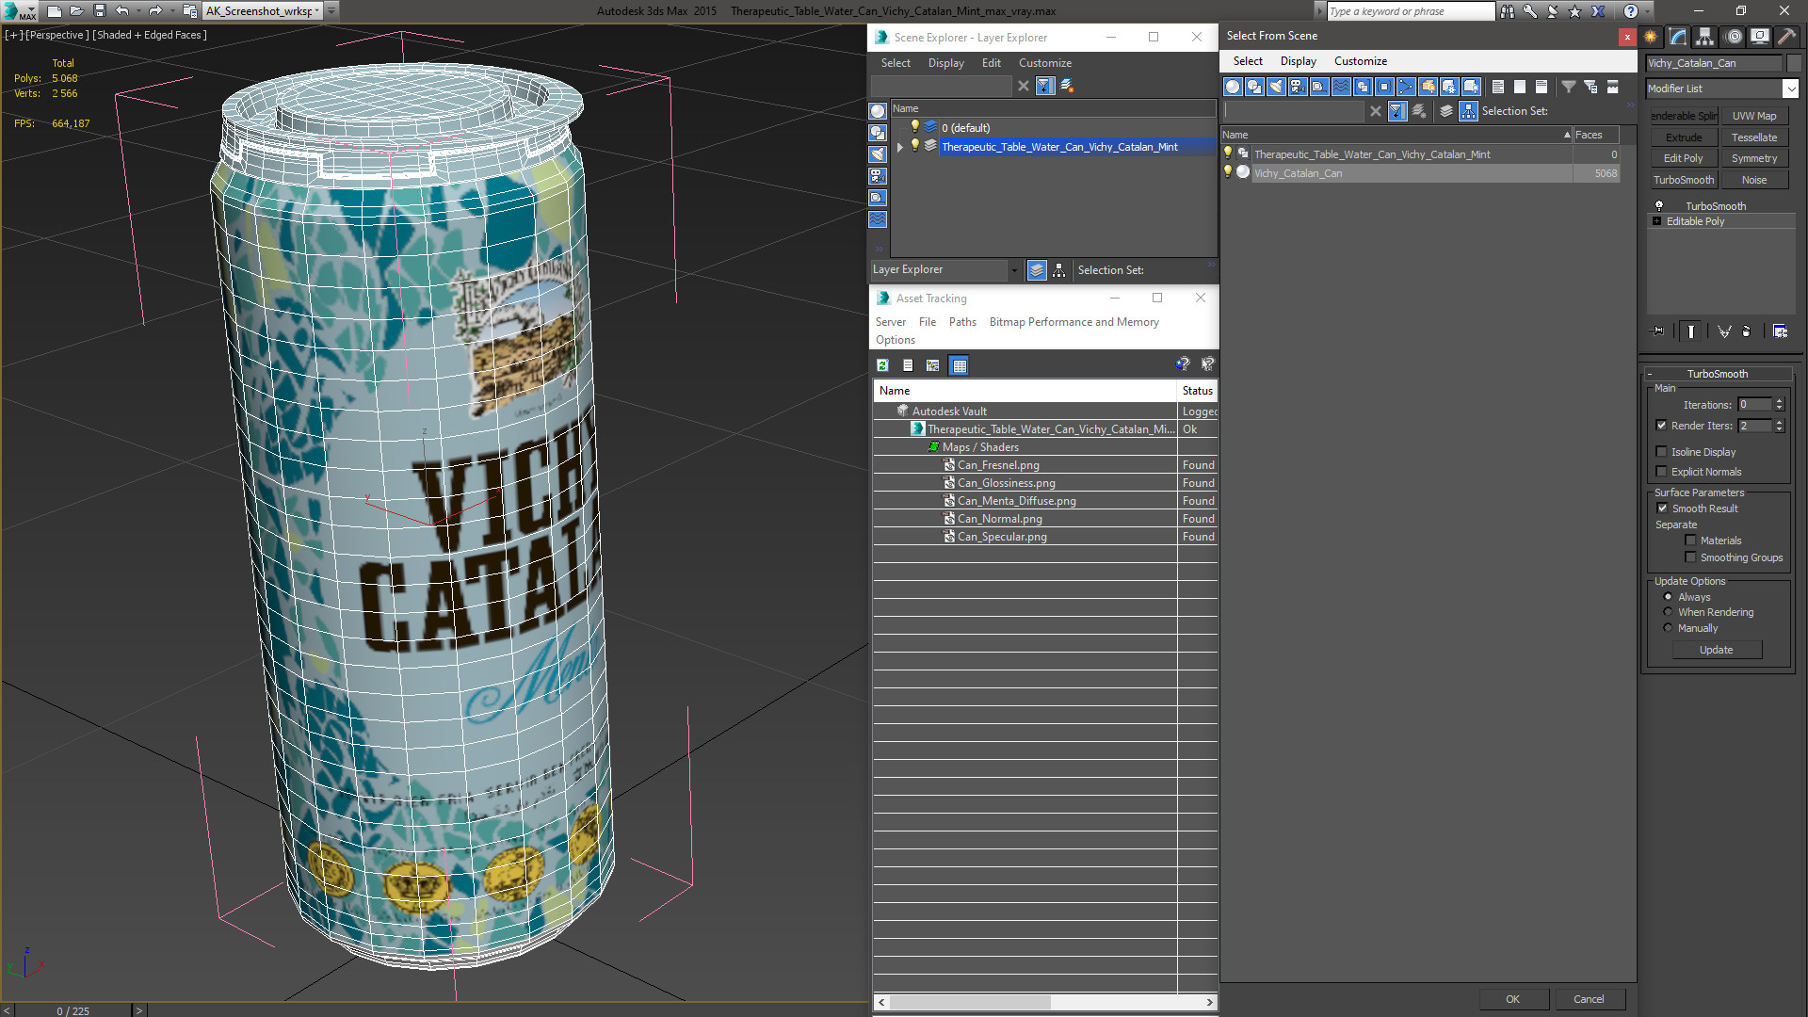Image resolution: width=1808 pixels, height=1017 pixels.
Task: Open the Modifier List dropdown
Action: pyautogui.click(x=1790, y=89)
